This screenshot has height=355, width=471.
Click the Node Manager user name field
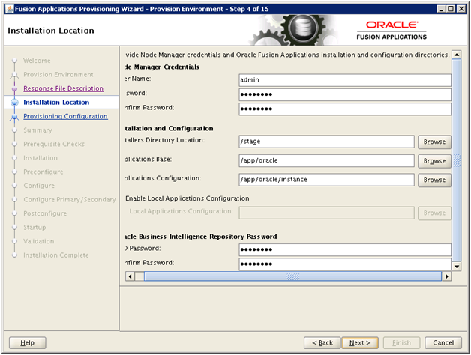coord(345,80)
